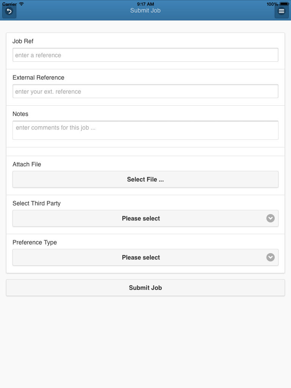This screenshot has height=388, width=291.
Task: Click the External Reference label
Action: point(38,77)
